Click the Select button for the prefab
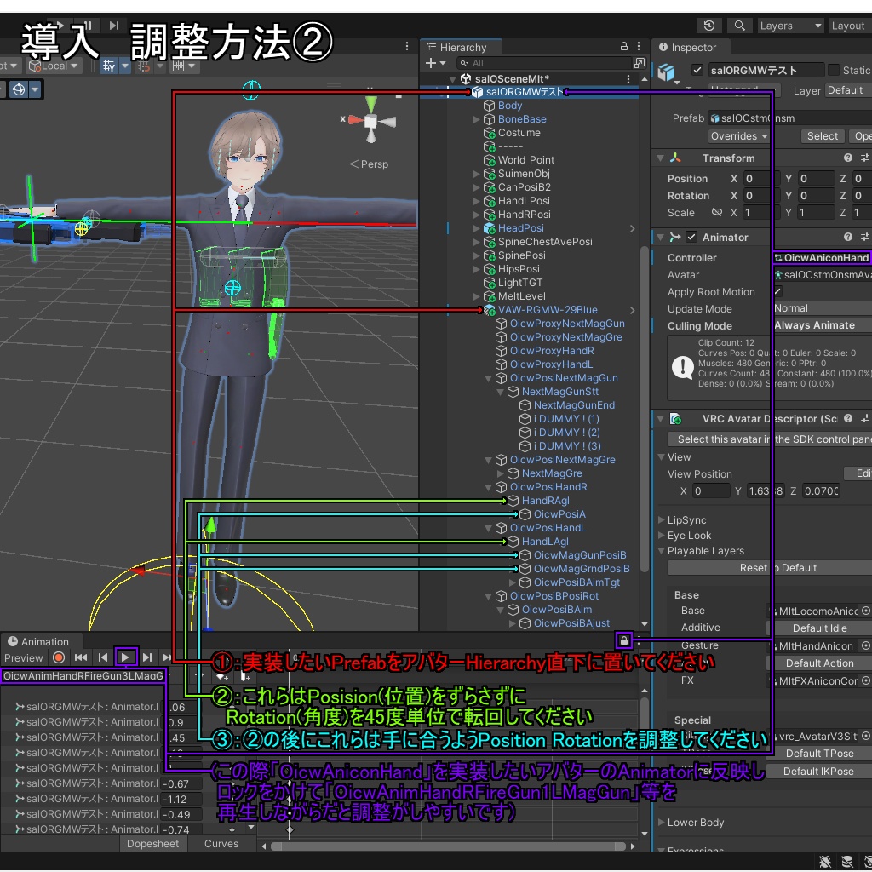Screen dimensions: 872x872 (x=822, y=135)
